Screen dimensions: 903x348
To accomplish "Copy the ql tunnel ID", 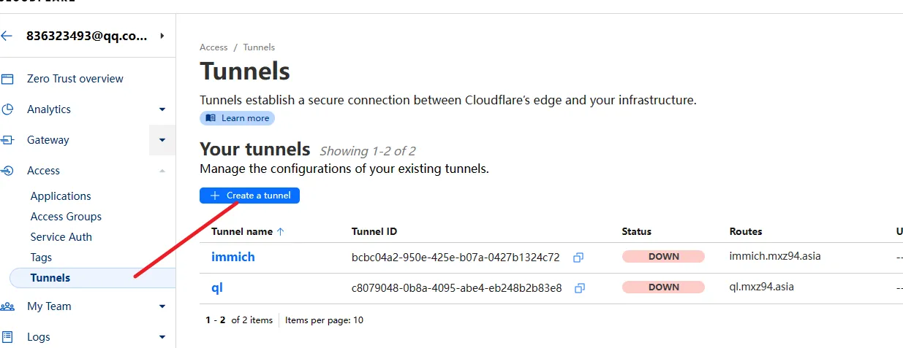I will pos(580,288).
